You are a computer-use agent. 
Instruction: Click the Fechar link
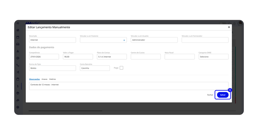click(210, 95)
